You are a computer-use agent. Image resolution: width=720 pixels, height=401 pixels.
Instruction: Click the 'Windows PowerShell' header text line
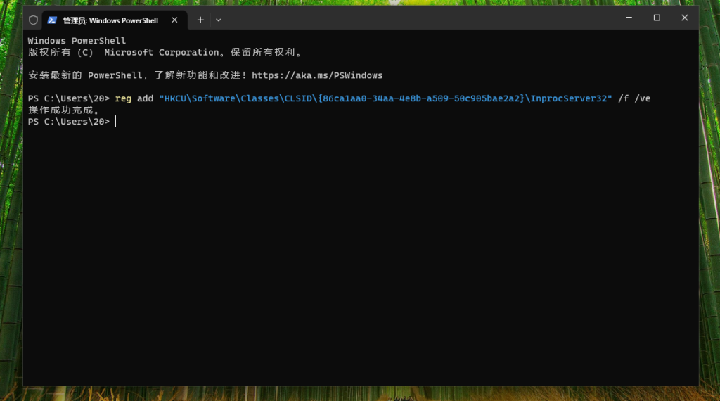click(77, 41)
